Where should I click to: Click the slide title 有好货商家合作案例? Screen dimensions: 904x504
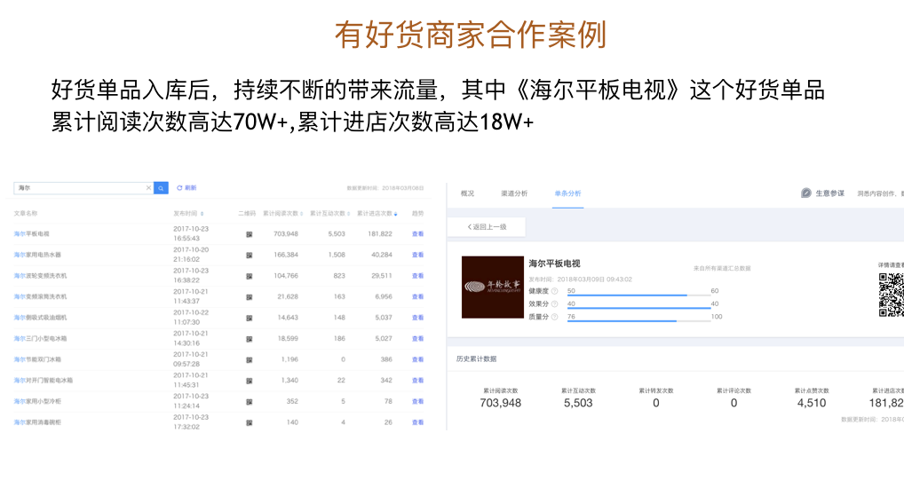click(x=471, y=35)
